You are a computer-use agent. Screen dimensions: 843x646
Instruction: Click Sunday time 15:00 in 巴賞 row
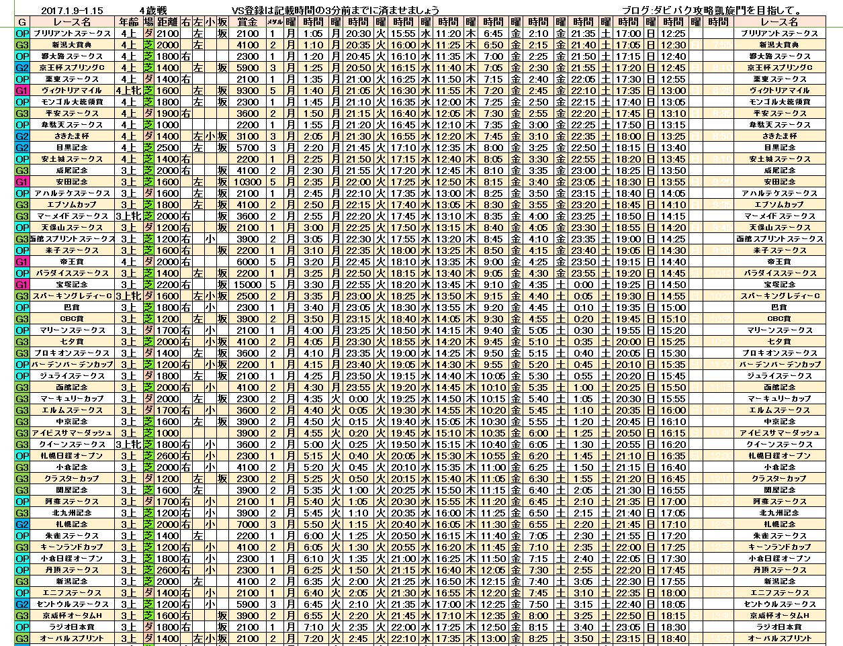pos(673,308)
